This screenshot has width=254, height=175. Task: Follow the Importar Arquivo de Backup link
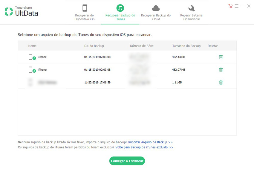150,142
